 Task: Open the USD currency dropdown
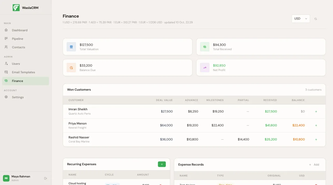coord(301,19)
